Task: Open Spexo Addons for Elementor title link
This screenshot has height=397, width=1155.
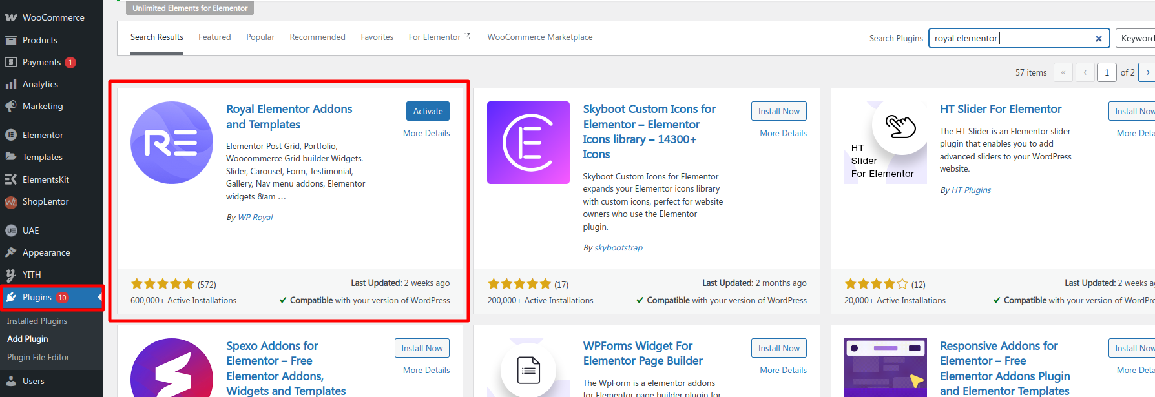Action: tap(286, 369)
